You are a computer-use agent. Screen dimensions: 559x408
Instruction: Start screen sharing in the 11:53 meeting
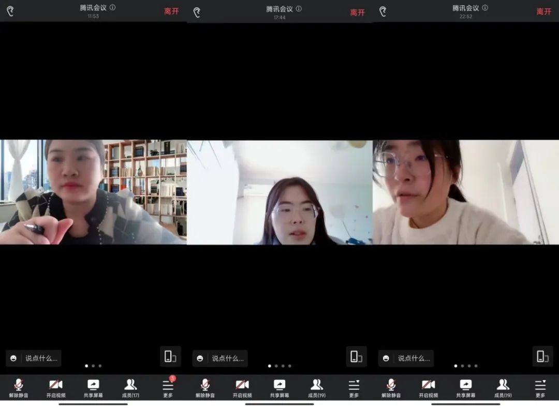pyautogui.click(x=93, y=387)
